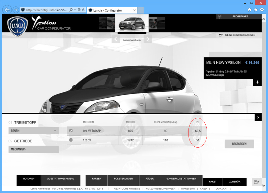Click the Ypsilon Car Configurator logo
Image resolution: width=268 pixels, height=193 pixels.
tap(51, 23)
